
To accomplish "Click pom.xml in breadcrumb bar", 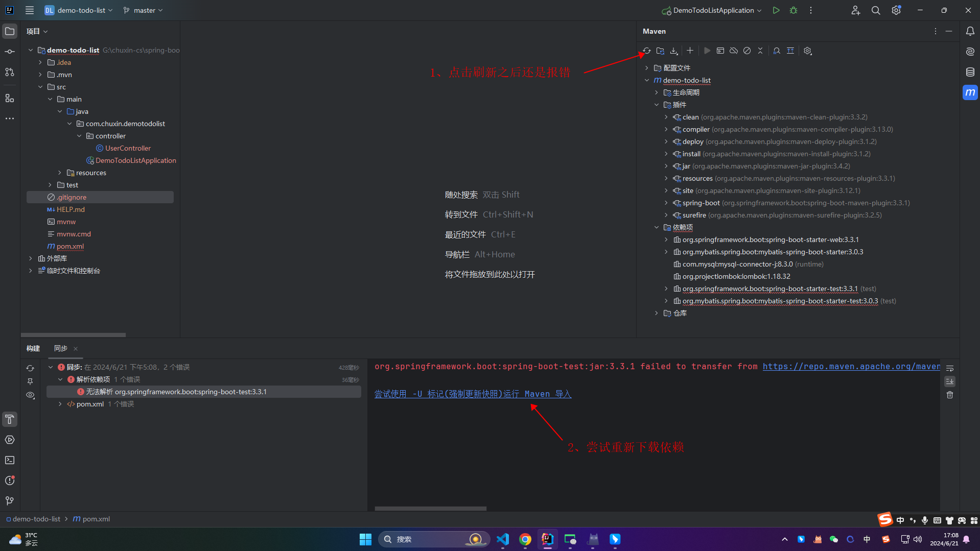I will coord(91,519).
